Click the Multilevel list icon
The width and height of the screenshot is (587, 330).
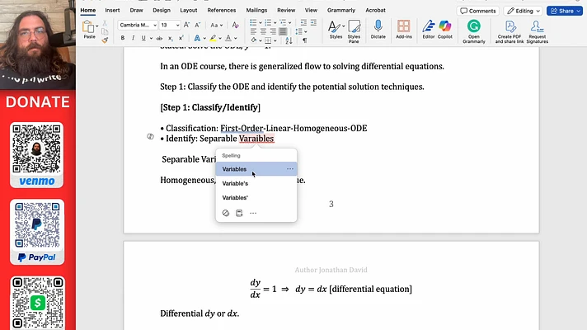coord(283,23)
